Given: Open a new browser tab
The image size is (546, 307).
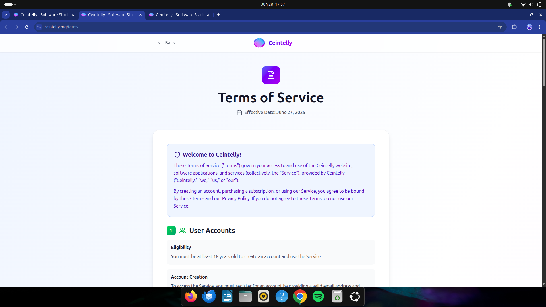Looking at the screenshot, I should click(218, 15).
